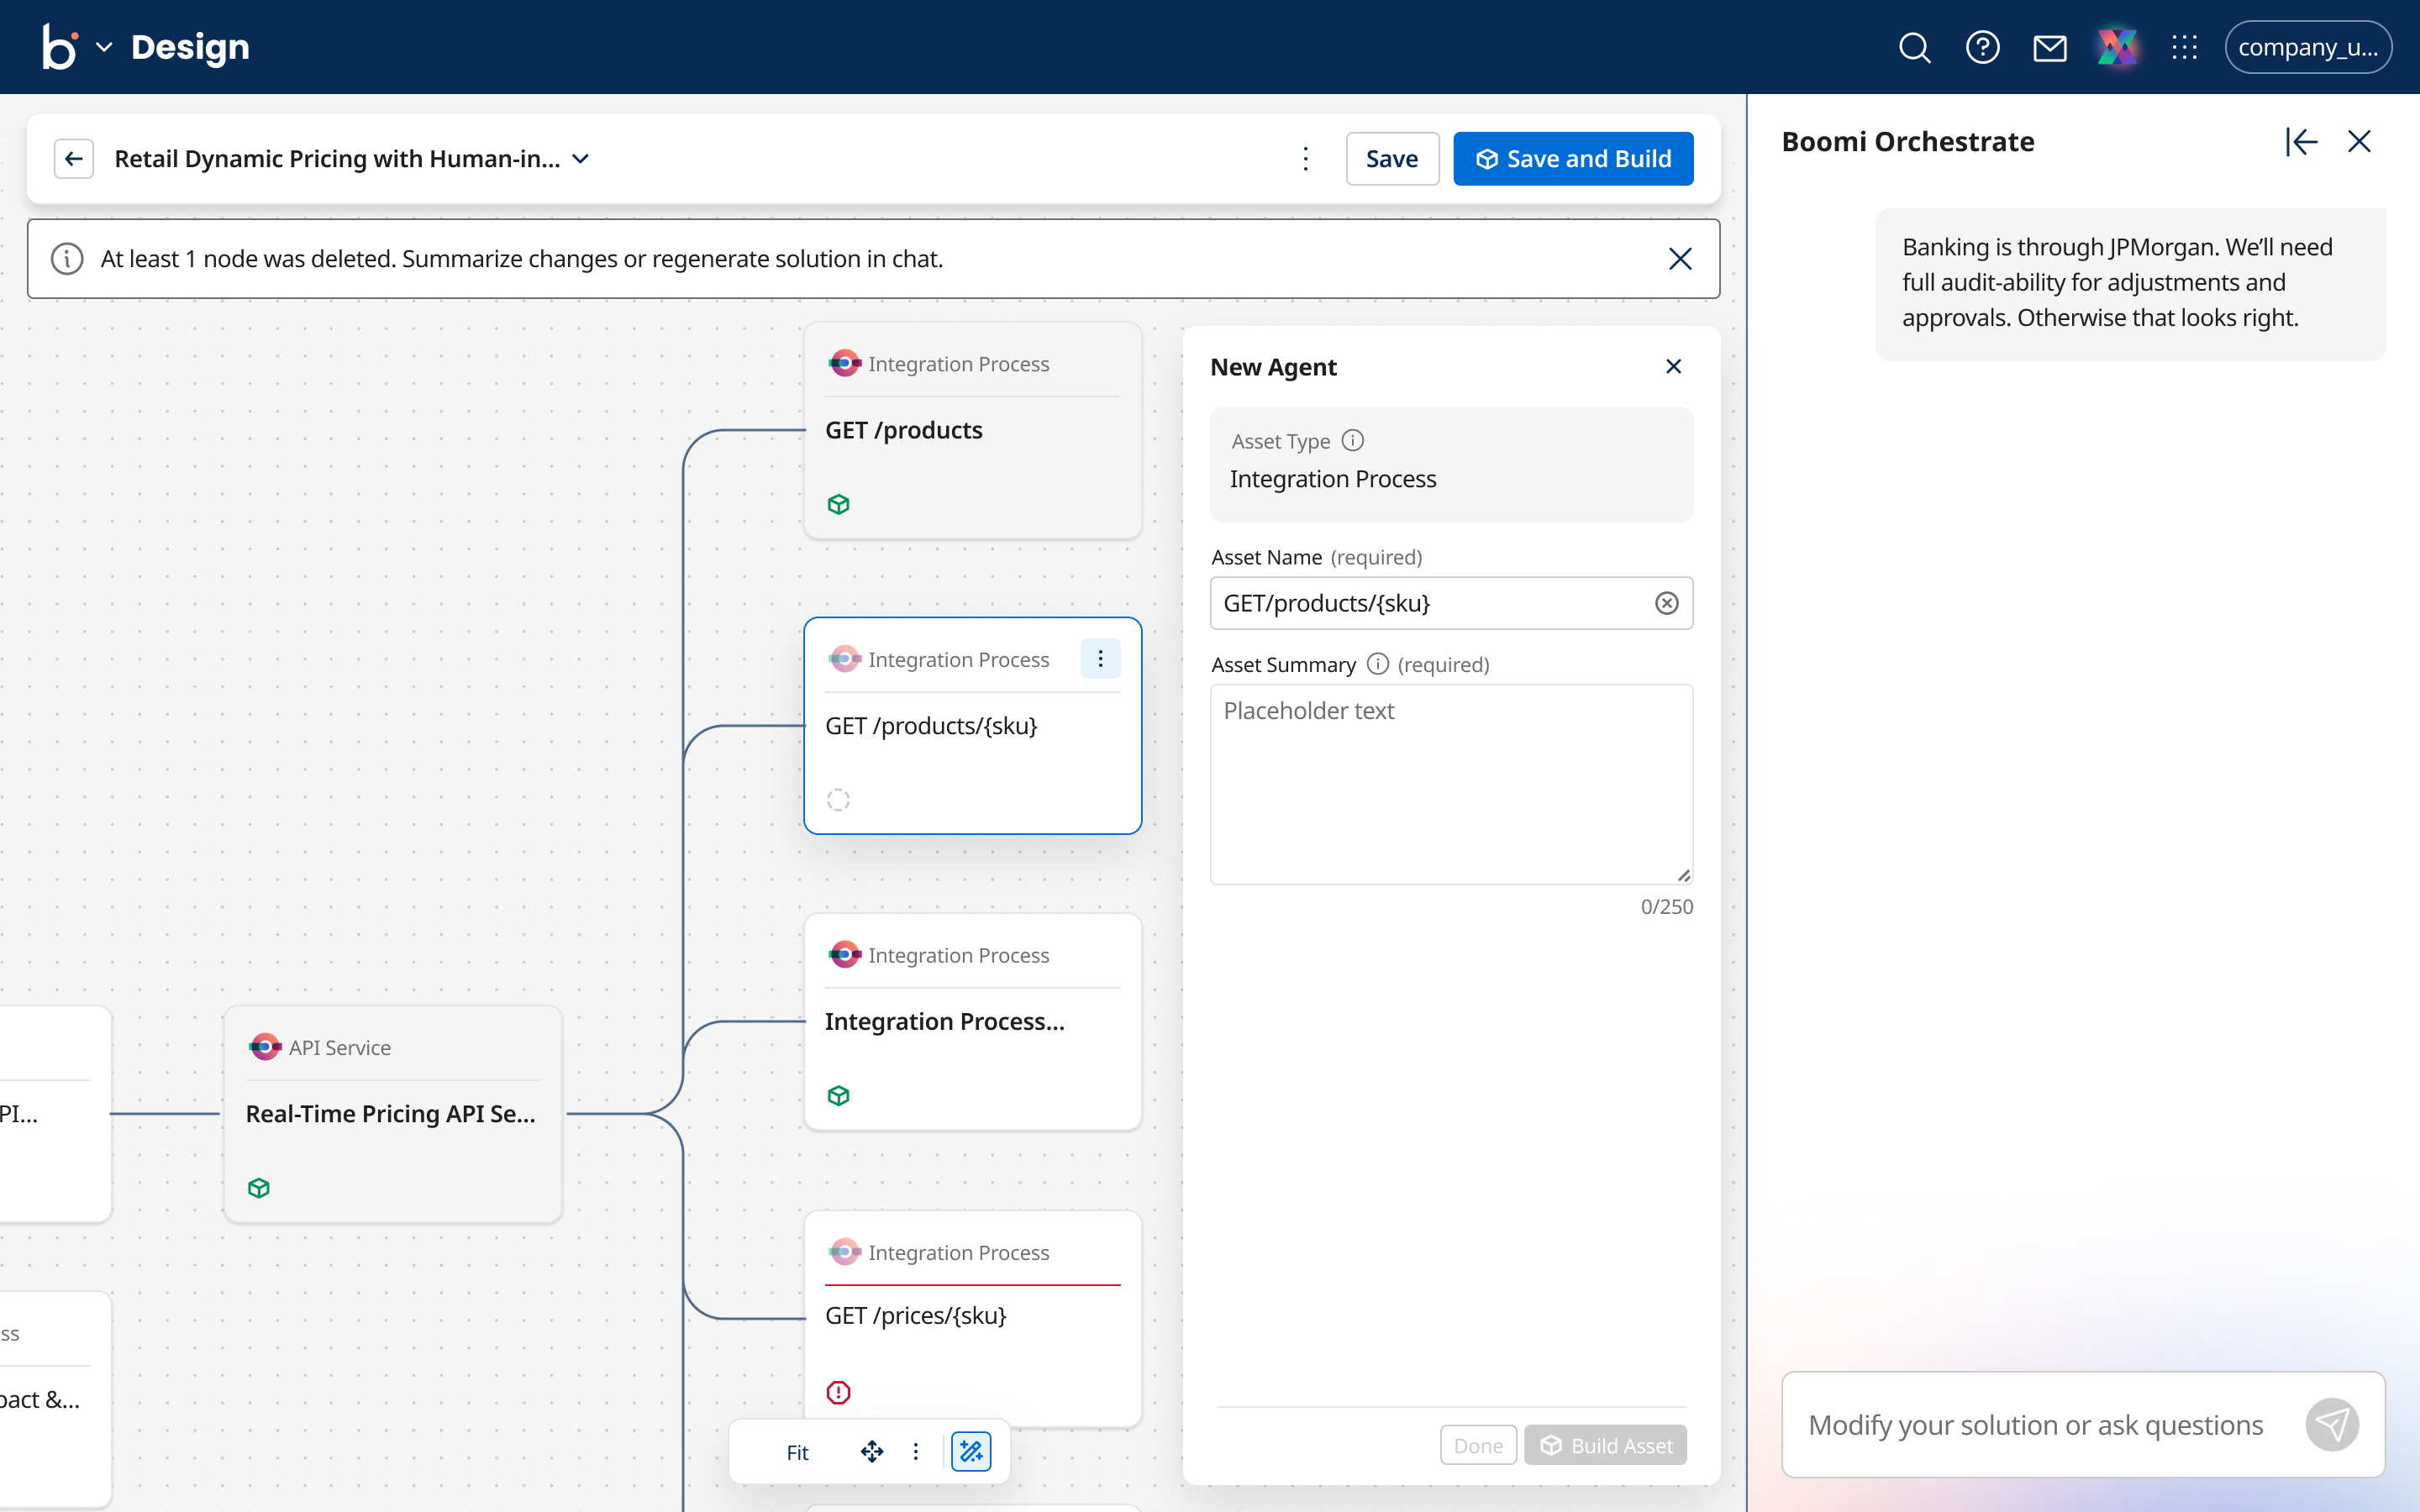Screen dimensions: 2420x1512
Task: Open the solution more options menu
Action: 1306,159
